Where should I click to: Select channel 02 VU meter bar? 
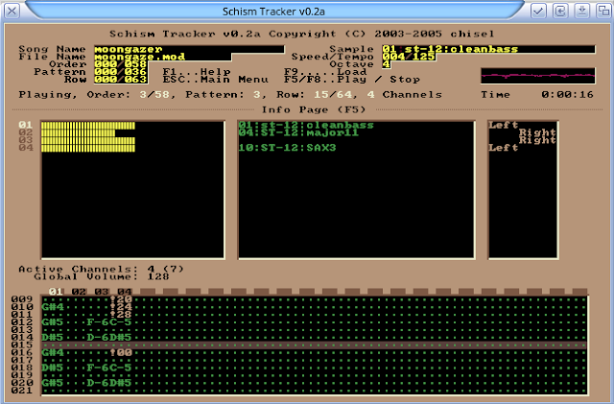tap(79, 132)
